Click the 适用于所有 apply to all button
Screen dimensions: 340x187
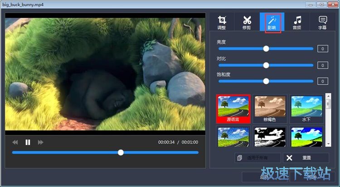[x=257, y=158]
